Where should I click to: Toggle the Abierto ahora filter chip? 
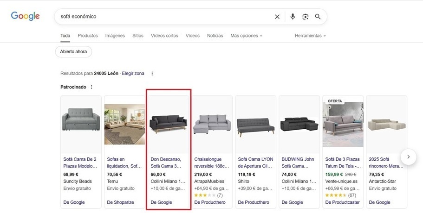pos(73,51)
